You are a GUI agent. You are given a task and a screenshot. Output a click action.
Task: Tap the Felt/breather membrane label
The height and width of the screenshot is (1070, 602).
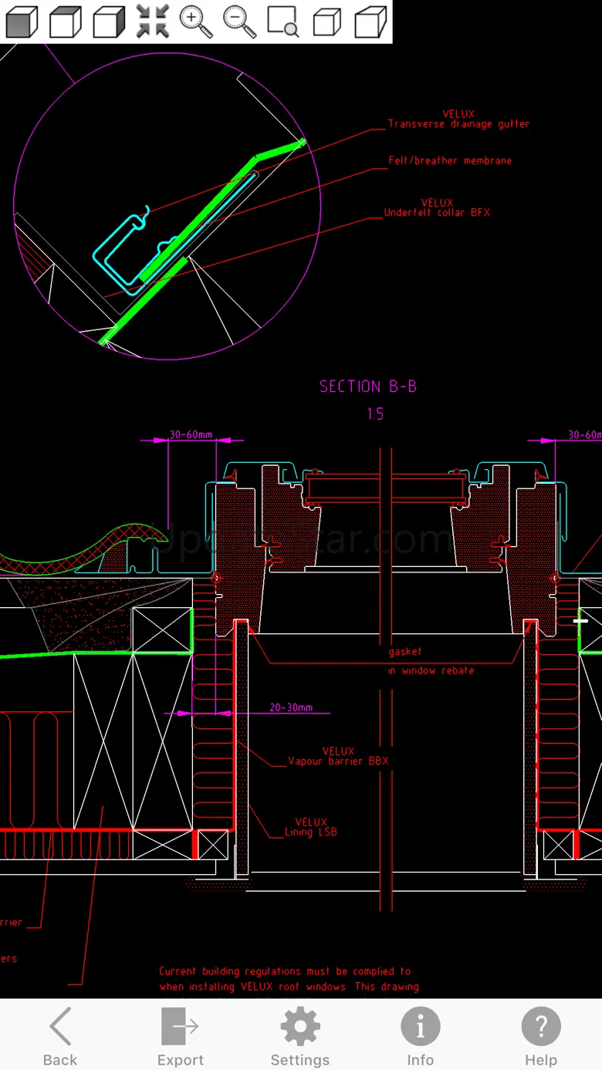(x=450, y=160)
